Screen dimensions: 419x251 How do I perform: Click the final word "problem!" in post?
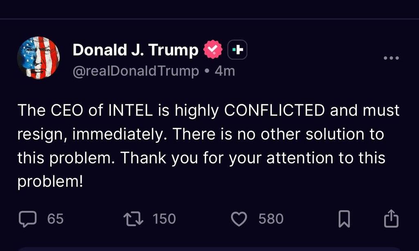(50, 181)
